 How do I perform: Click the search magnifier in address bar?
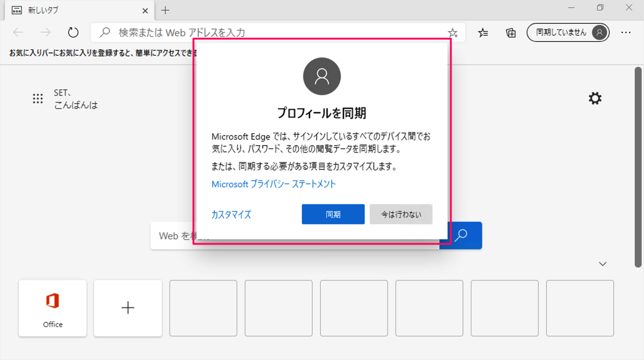point(105,32)
